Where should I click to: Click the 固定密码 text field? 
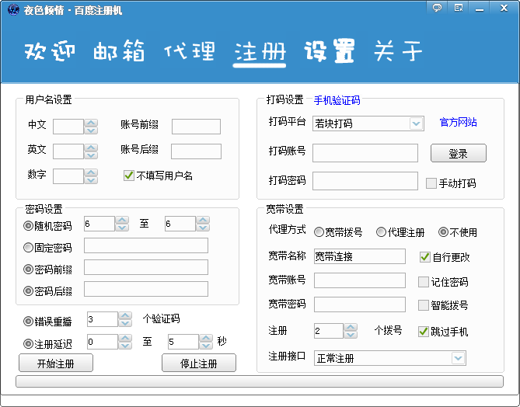pyautogui.click(x=146, y=245)
